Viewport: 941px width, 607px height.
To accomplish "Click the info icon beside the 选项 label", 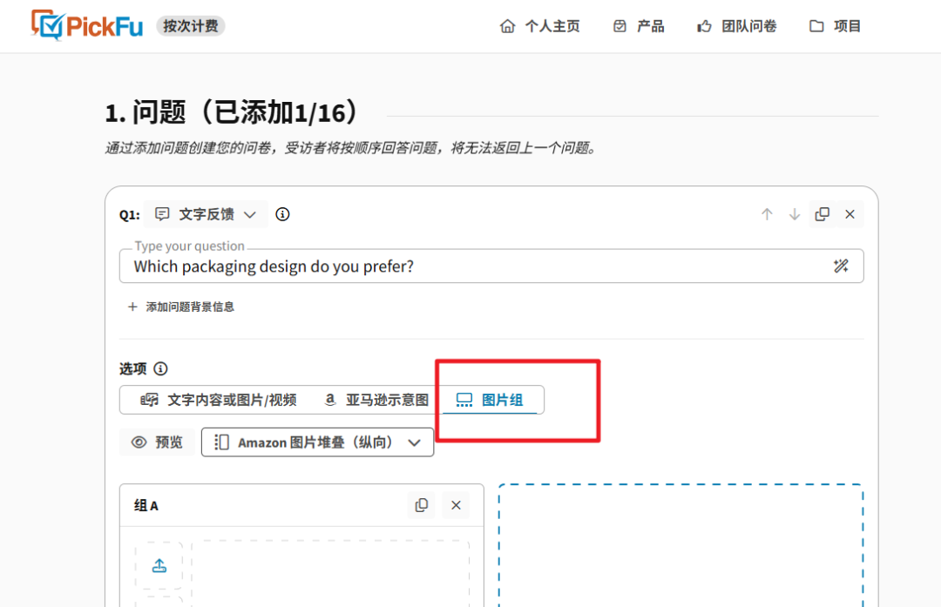I will coord(161,368).
